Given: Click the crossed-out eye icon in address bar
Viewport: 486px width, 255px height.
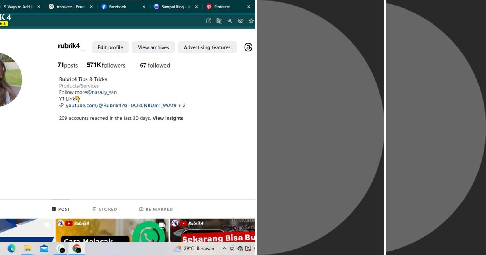Looking at the screenshot, I should tap(241, 21).
